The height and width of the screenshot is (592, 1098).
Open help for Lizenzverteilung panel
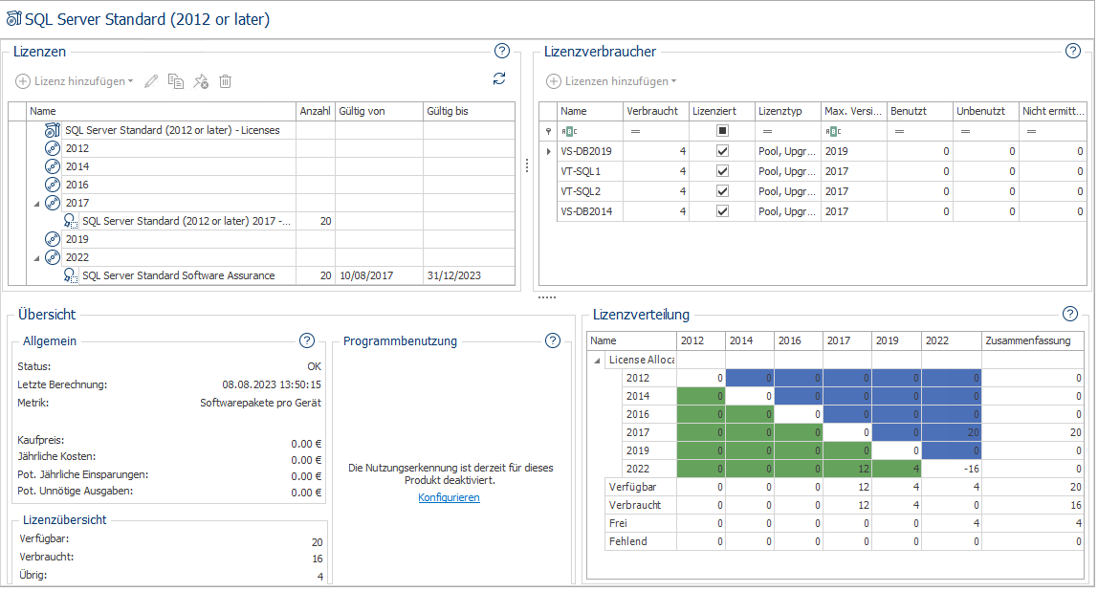(x=1070, y=314)
